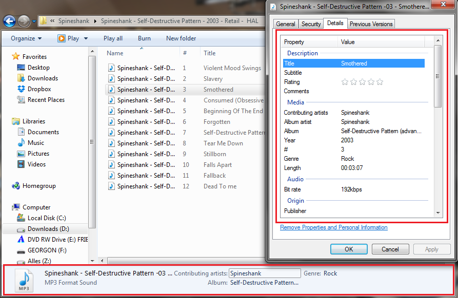Click the large MP3 file icon in details pane
This screenshot has height=298, width=458.
(24, 280)
